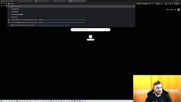181x102 pixels.
Task: Open the Windows Start button
Action: pos(1,101)
